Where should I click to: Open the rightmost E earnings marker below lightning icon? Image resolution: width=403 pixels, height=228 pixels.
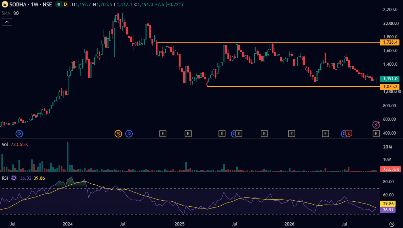[x=376, y=134]
